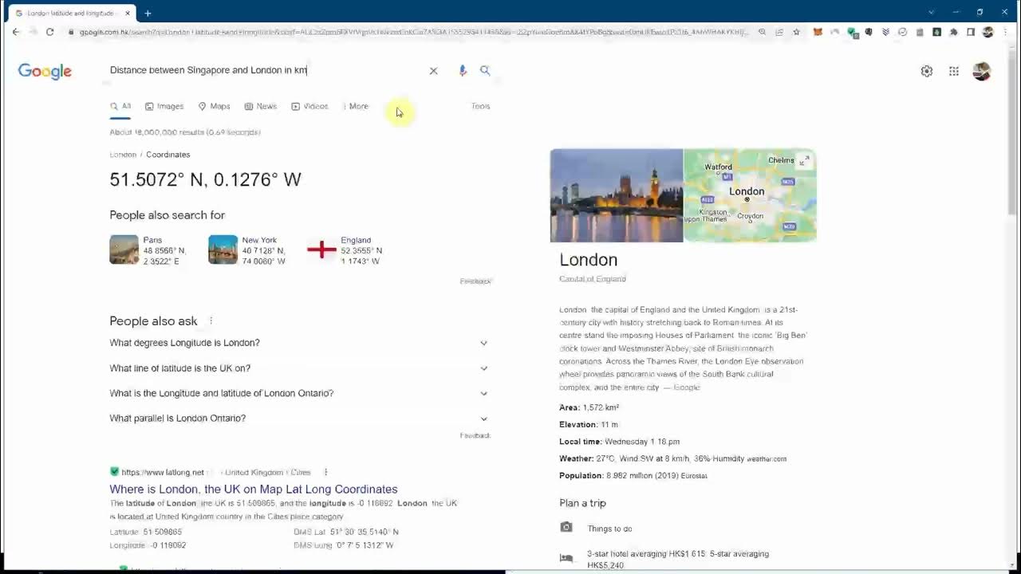1021x574 pixels.
Task: Click the England flag thumbnail
Action: tap(321, 250)
